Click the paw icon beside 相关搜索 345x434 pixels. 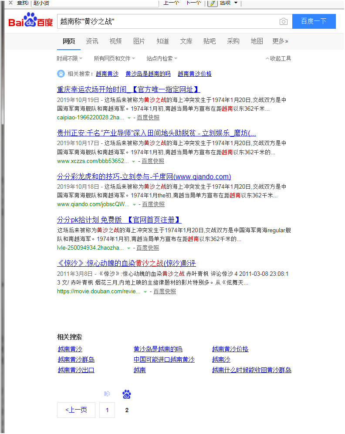coord(61,74)
